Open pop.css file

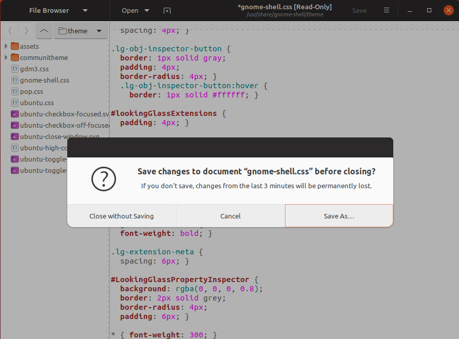[31, 92]
